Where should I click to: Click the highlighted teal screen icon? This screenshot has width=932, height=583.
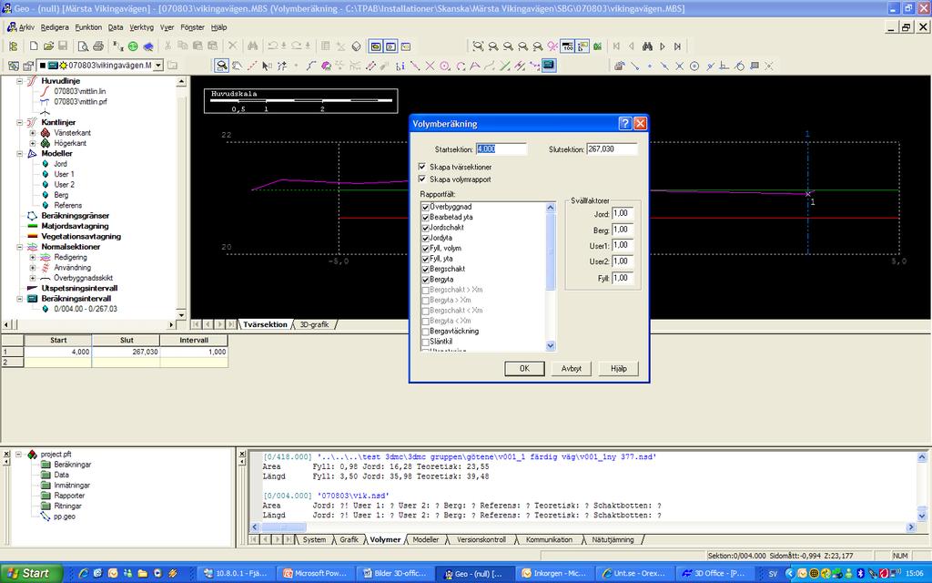pyautogui.click(x=549, y=66)
